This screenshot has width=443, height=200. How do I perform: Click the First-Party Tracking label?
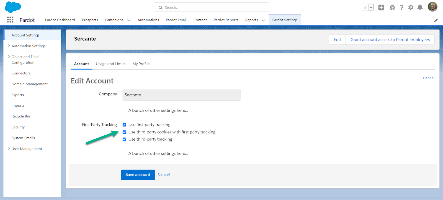pos(99,125)
